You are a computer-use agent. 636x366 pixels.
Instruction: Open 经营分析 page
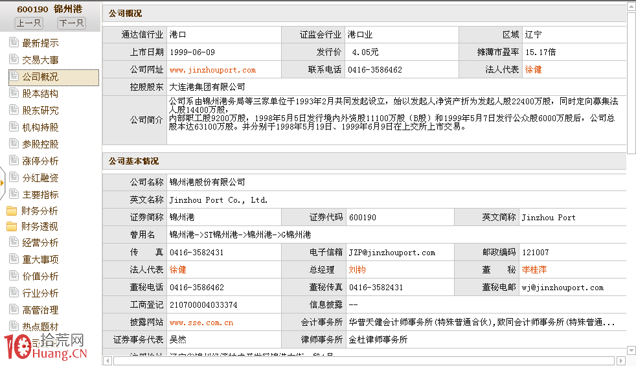[40, 243]
